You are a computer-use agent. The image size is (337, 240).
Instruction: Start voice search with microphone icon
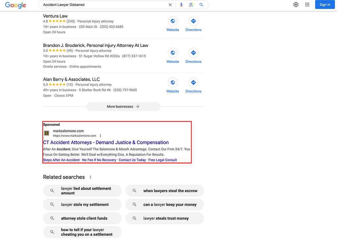[x=181, y=5]
